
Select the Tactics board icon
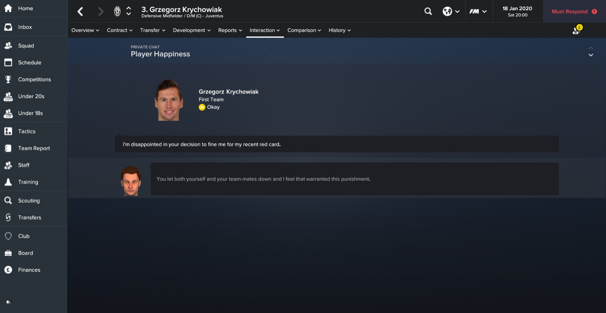tap(8, 131)
